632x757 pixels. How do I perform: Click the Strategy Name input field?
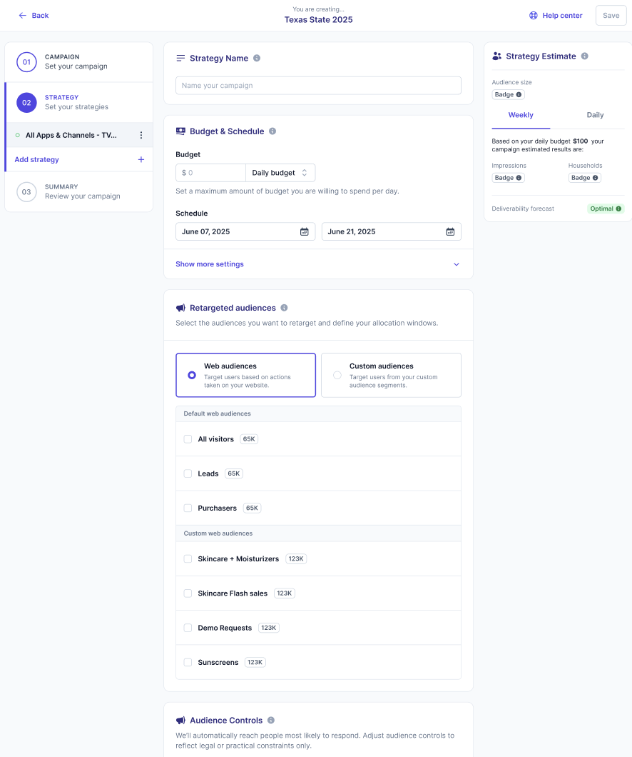pyautogui.click(x=318, y=86)
